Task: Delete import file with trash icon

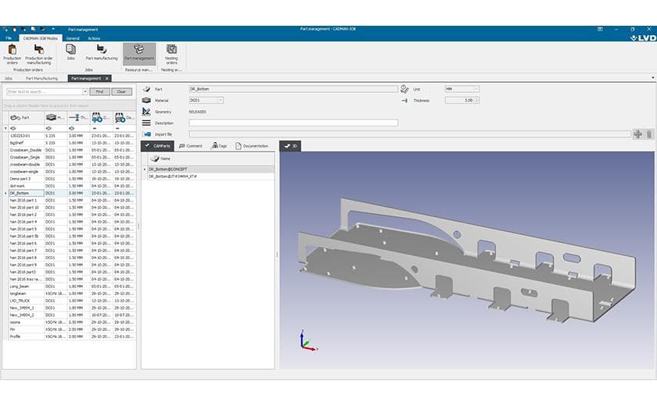Action: coord(648,134)
